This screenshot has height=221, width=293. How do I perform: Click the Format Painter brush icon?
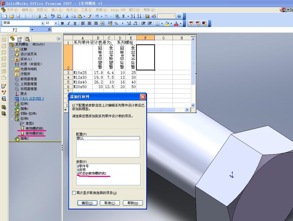(x=89, y=17)
